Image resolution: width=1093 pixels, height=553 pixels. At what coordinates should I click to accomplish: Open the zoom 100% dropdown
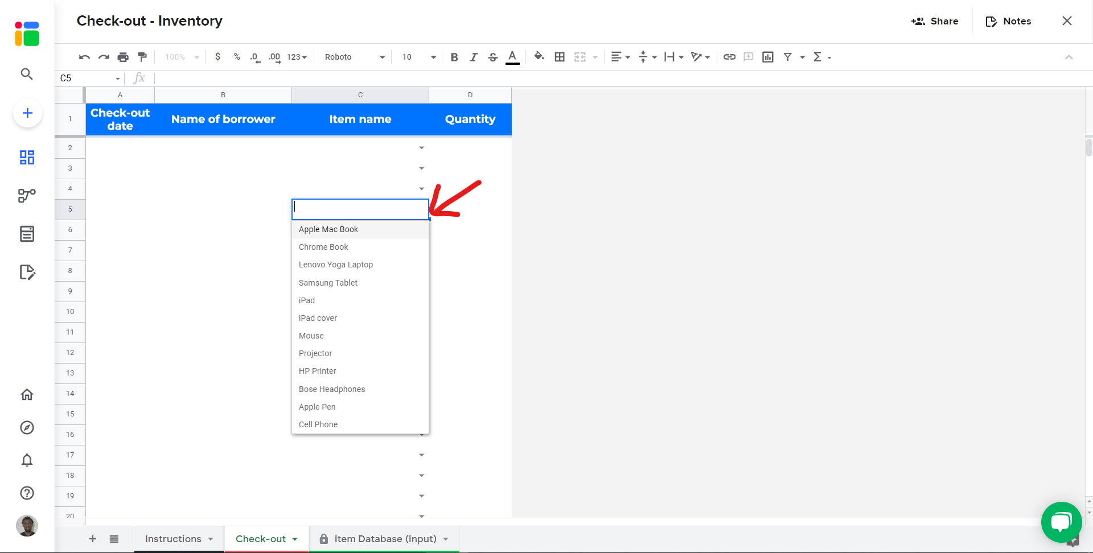click(x=182, y=57)
